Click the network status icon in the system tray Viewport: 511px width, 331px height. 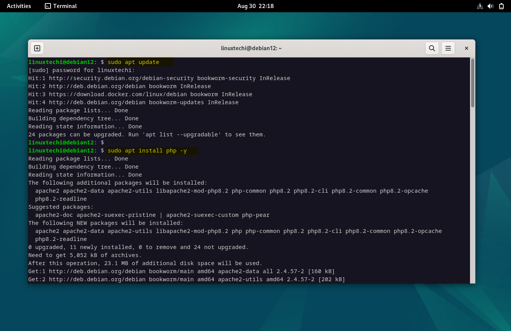tap(480, 6)
